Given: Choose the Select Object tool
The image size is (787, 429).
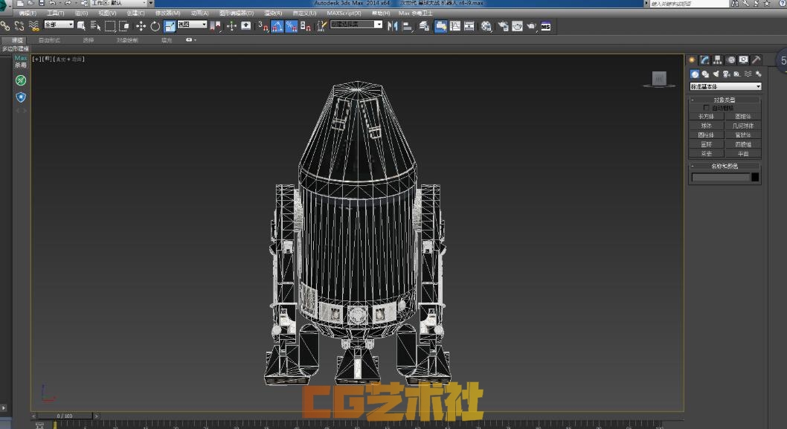Looking at the screenshot, I should [81, 26].
